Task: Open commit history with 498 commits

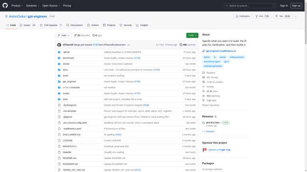Action: tap(187, 45)
